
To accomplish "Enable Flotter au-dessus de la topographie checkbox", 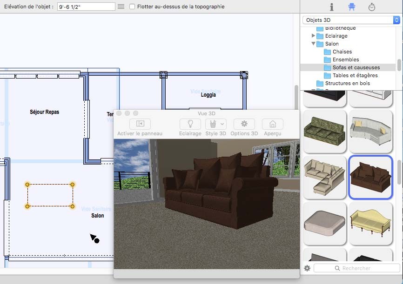I will coord(133,7).
